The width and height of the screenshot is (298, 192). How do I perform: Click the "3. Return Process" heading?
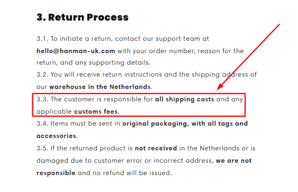[82, 17]
